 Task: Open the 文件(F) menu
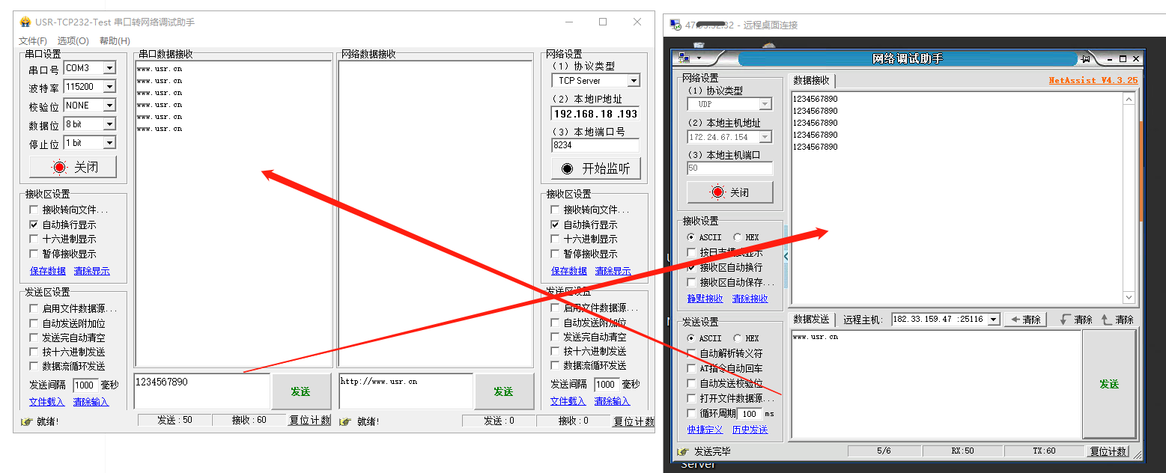click(33, 41)
